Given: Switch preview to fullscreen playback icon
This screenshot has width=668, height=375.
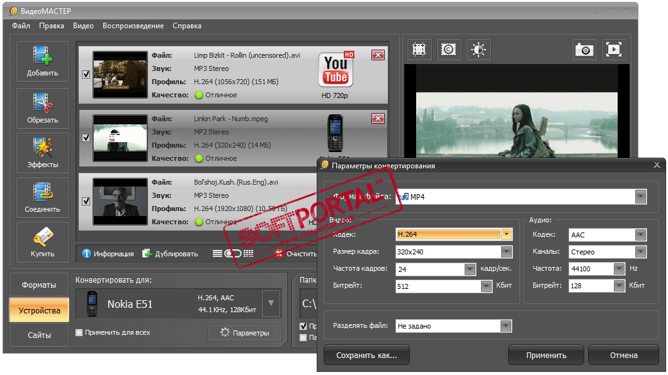Looking at the screenshot, I should [614, 50].
